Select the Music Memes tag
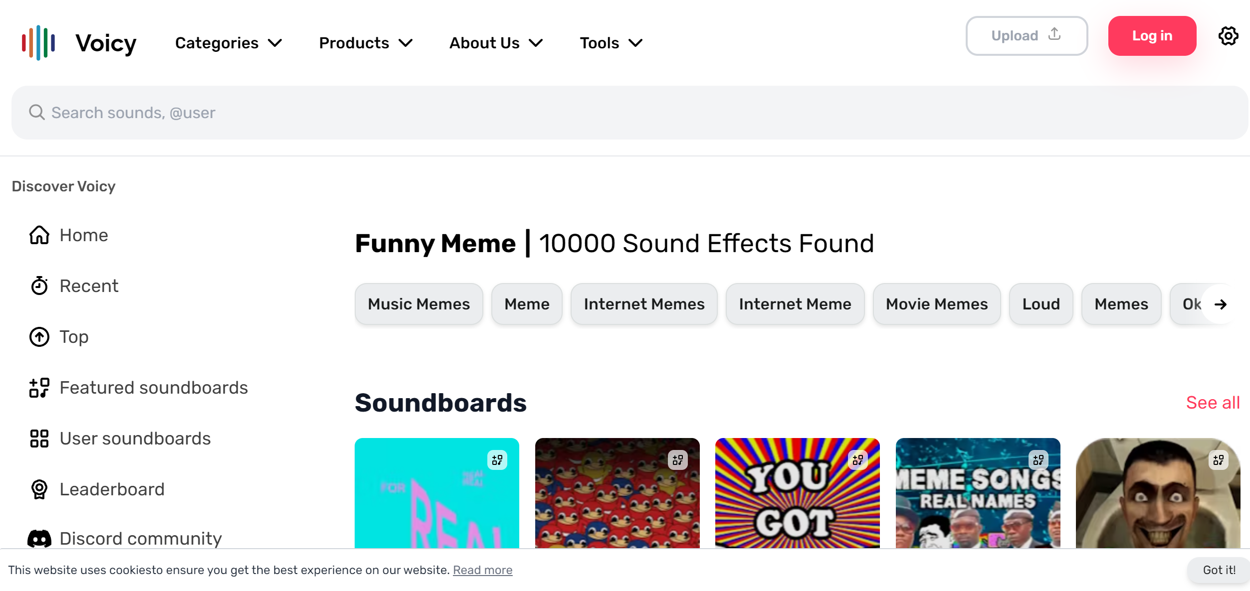Viewport: 1250px width, 591px height. (418, 304)
